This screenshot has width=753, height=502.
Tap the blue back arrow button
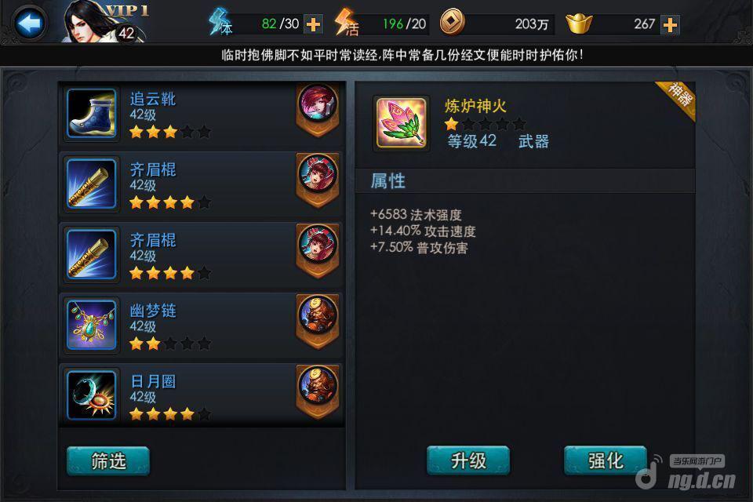(30, 23)
